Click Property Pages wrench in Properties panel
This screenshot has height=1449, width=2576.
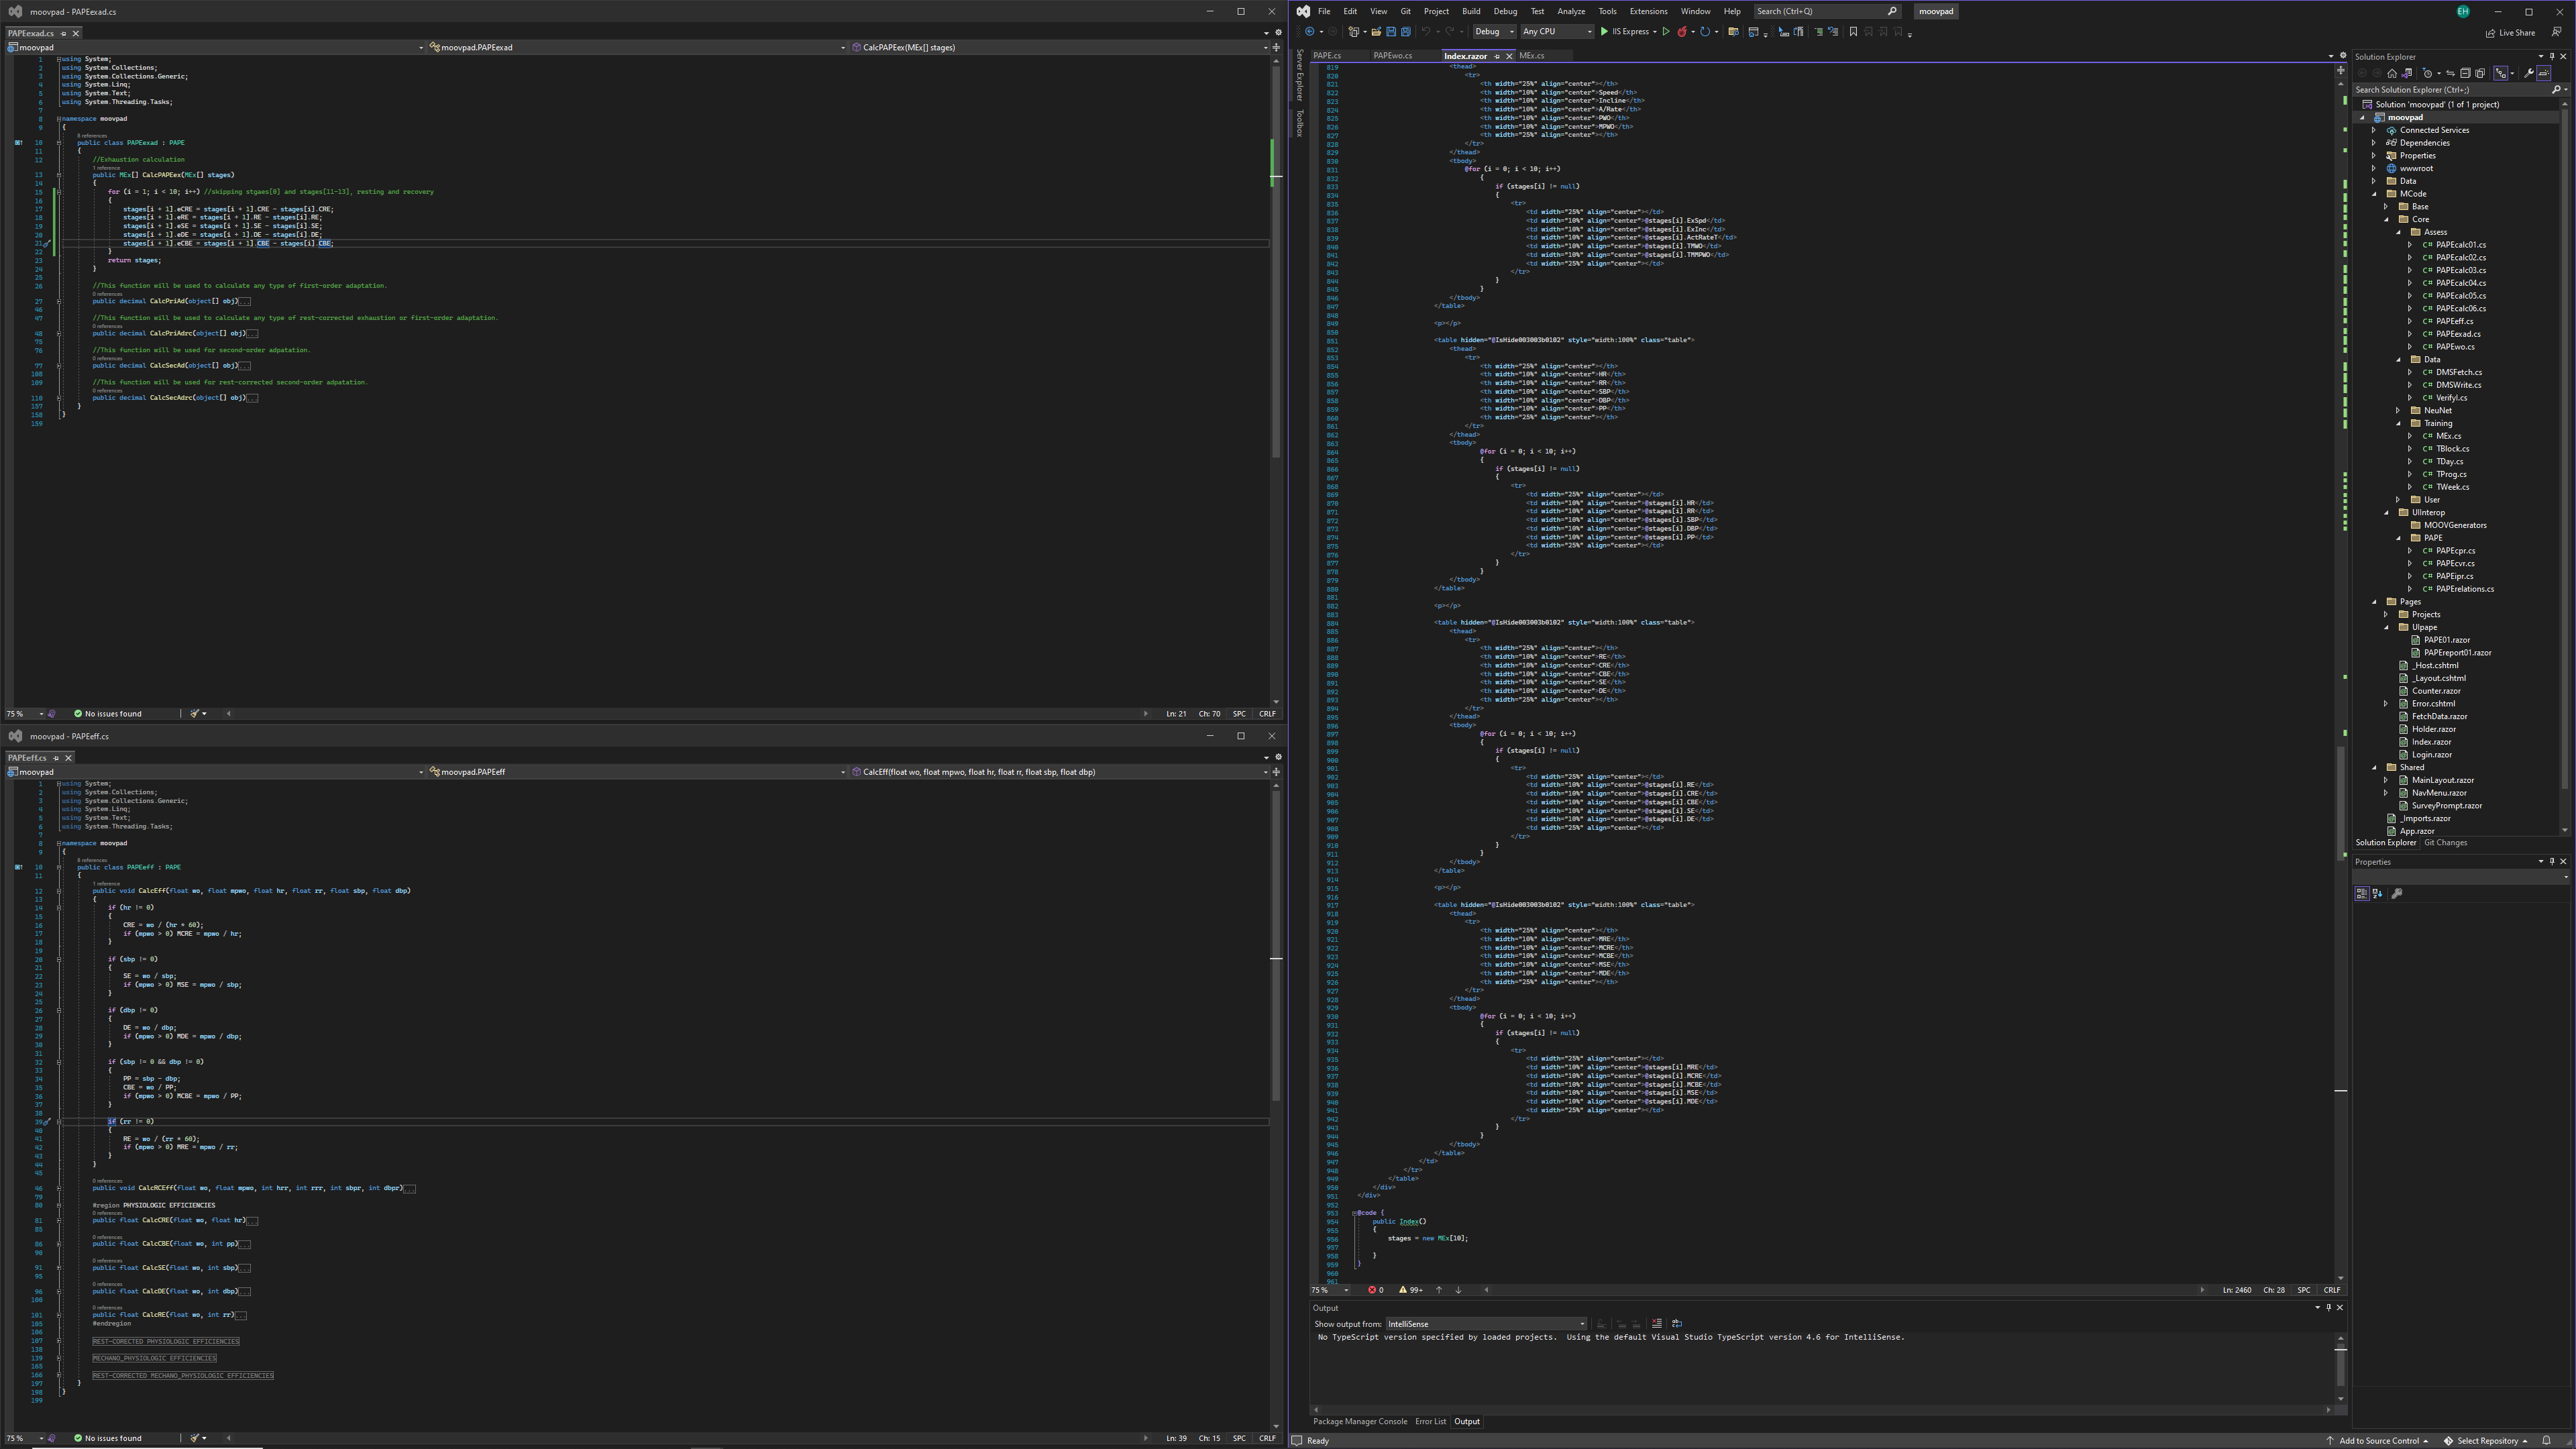pyautogui.click(x=2397, y=894)
